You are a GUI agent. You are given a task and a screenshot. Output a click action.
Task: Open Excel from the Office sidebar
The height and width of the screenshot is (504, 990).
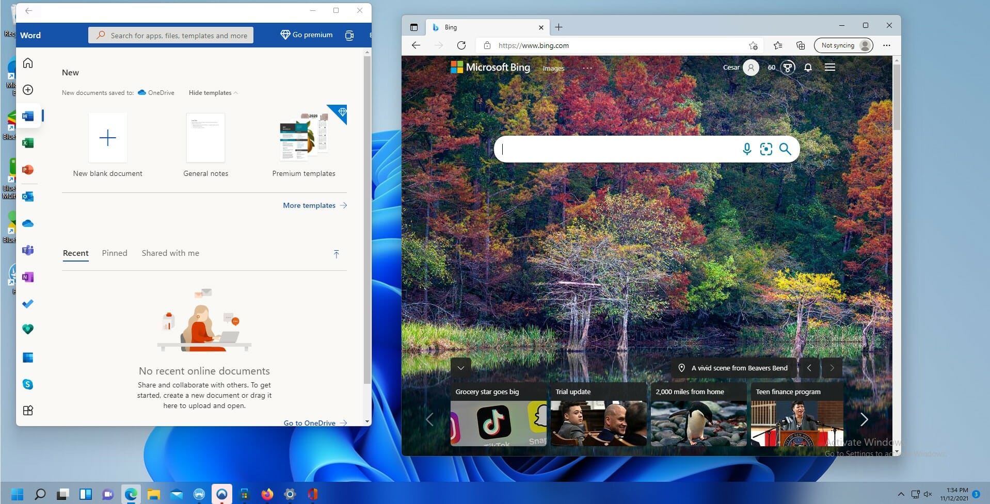tap(28, 143)
